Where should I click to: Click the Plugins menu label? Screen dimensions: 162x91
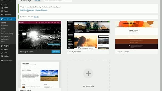(x=6, y=46)
